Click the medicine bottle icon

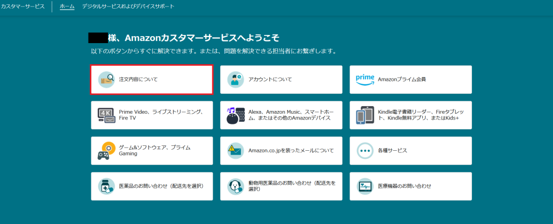[x=106, y=186]
